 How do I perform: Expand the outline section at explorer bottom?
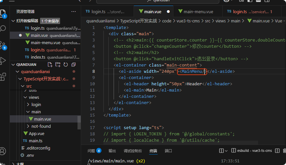click(13, 164)
